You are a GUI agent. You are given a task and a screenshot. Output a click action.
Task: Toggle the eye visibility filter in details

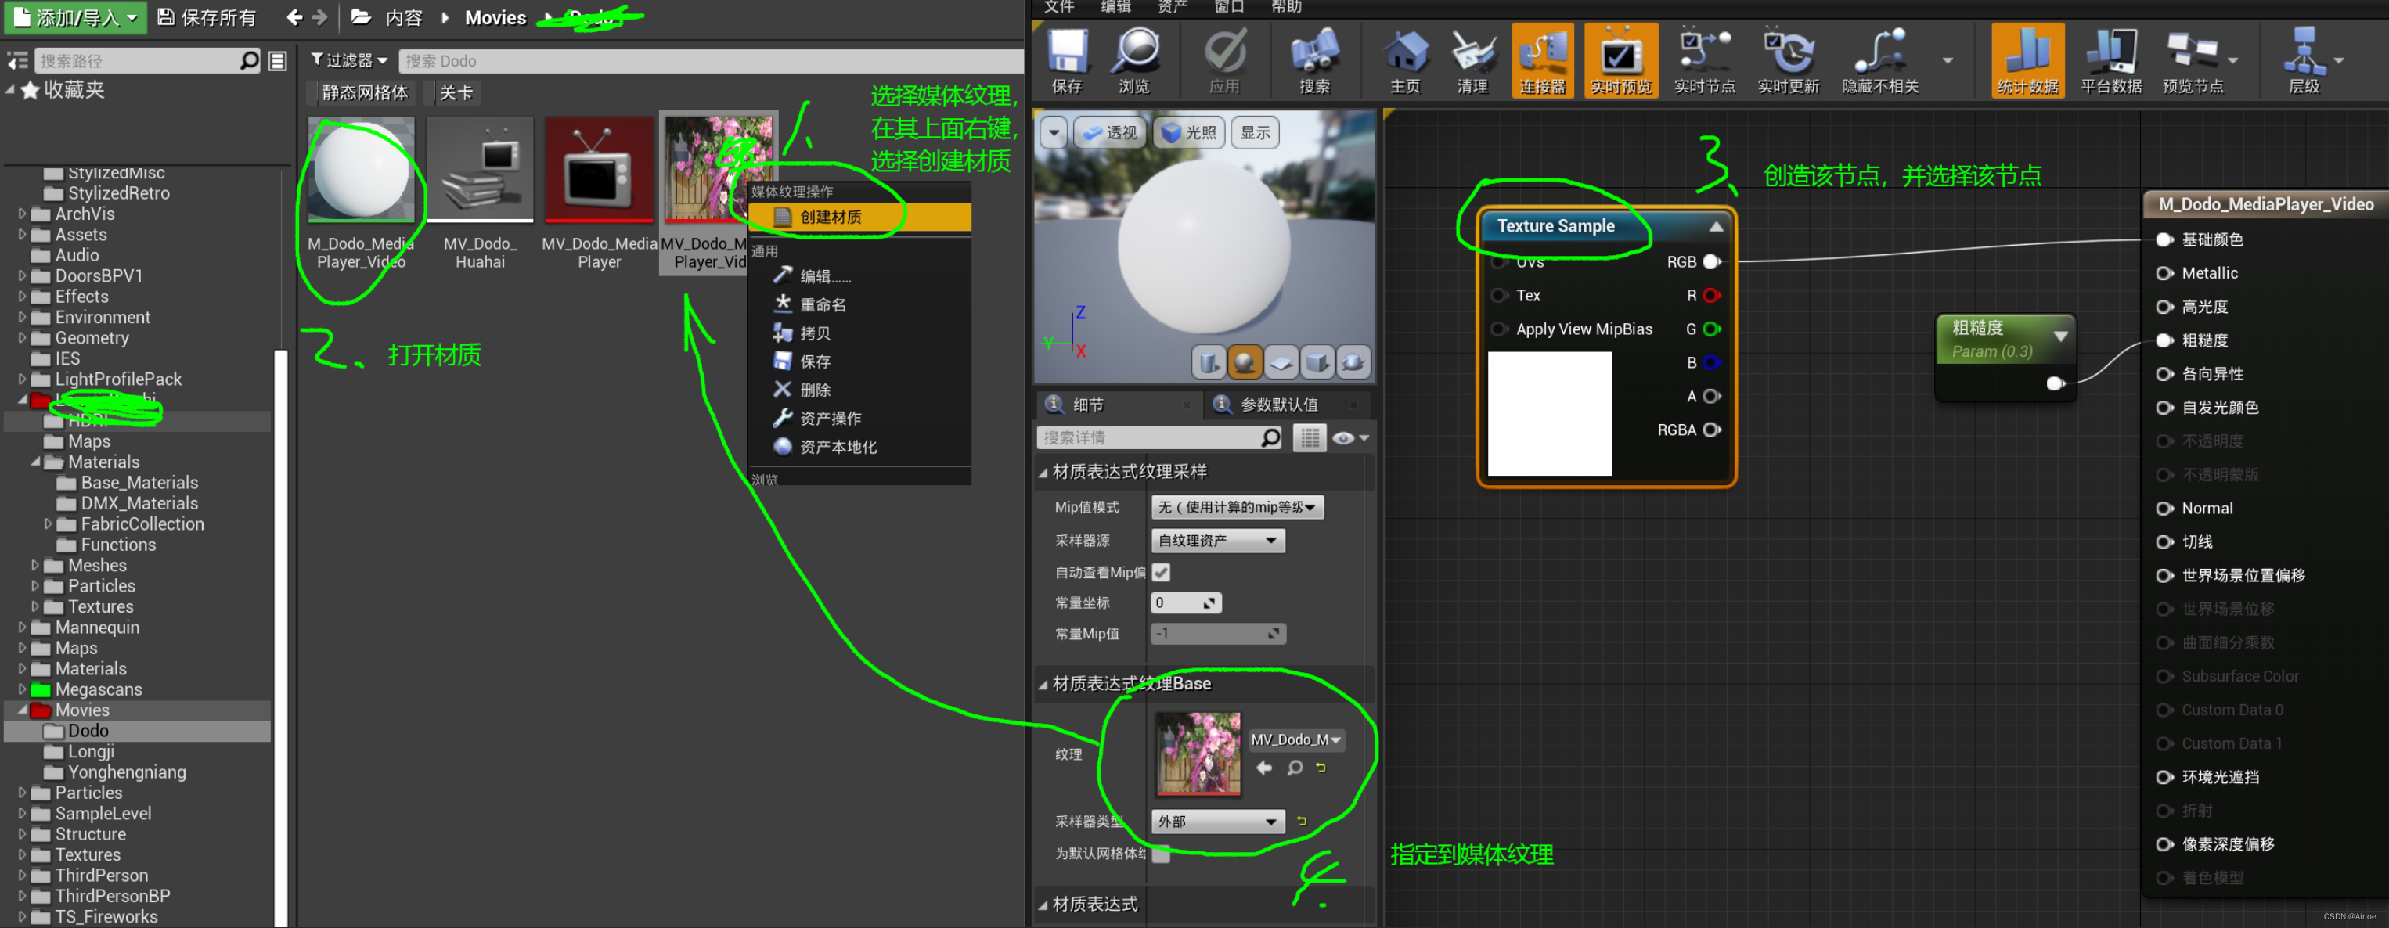1343,437
